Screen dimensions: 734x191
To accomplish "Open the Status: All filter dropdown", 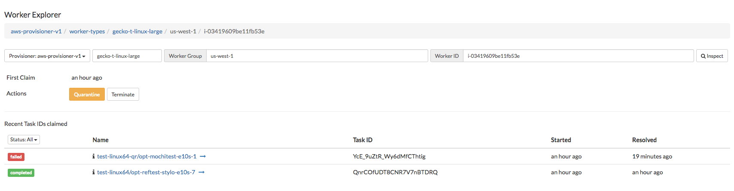I will 24,140.
